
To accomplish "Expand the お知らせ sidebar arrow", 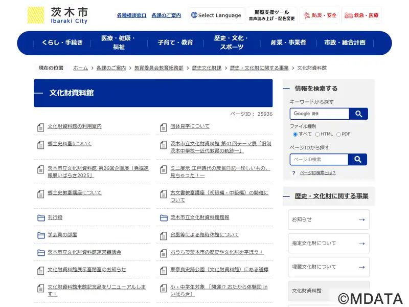I will [x=361, y=220].
